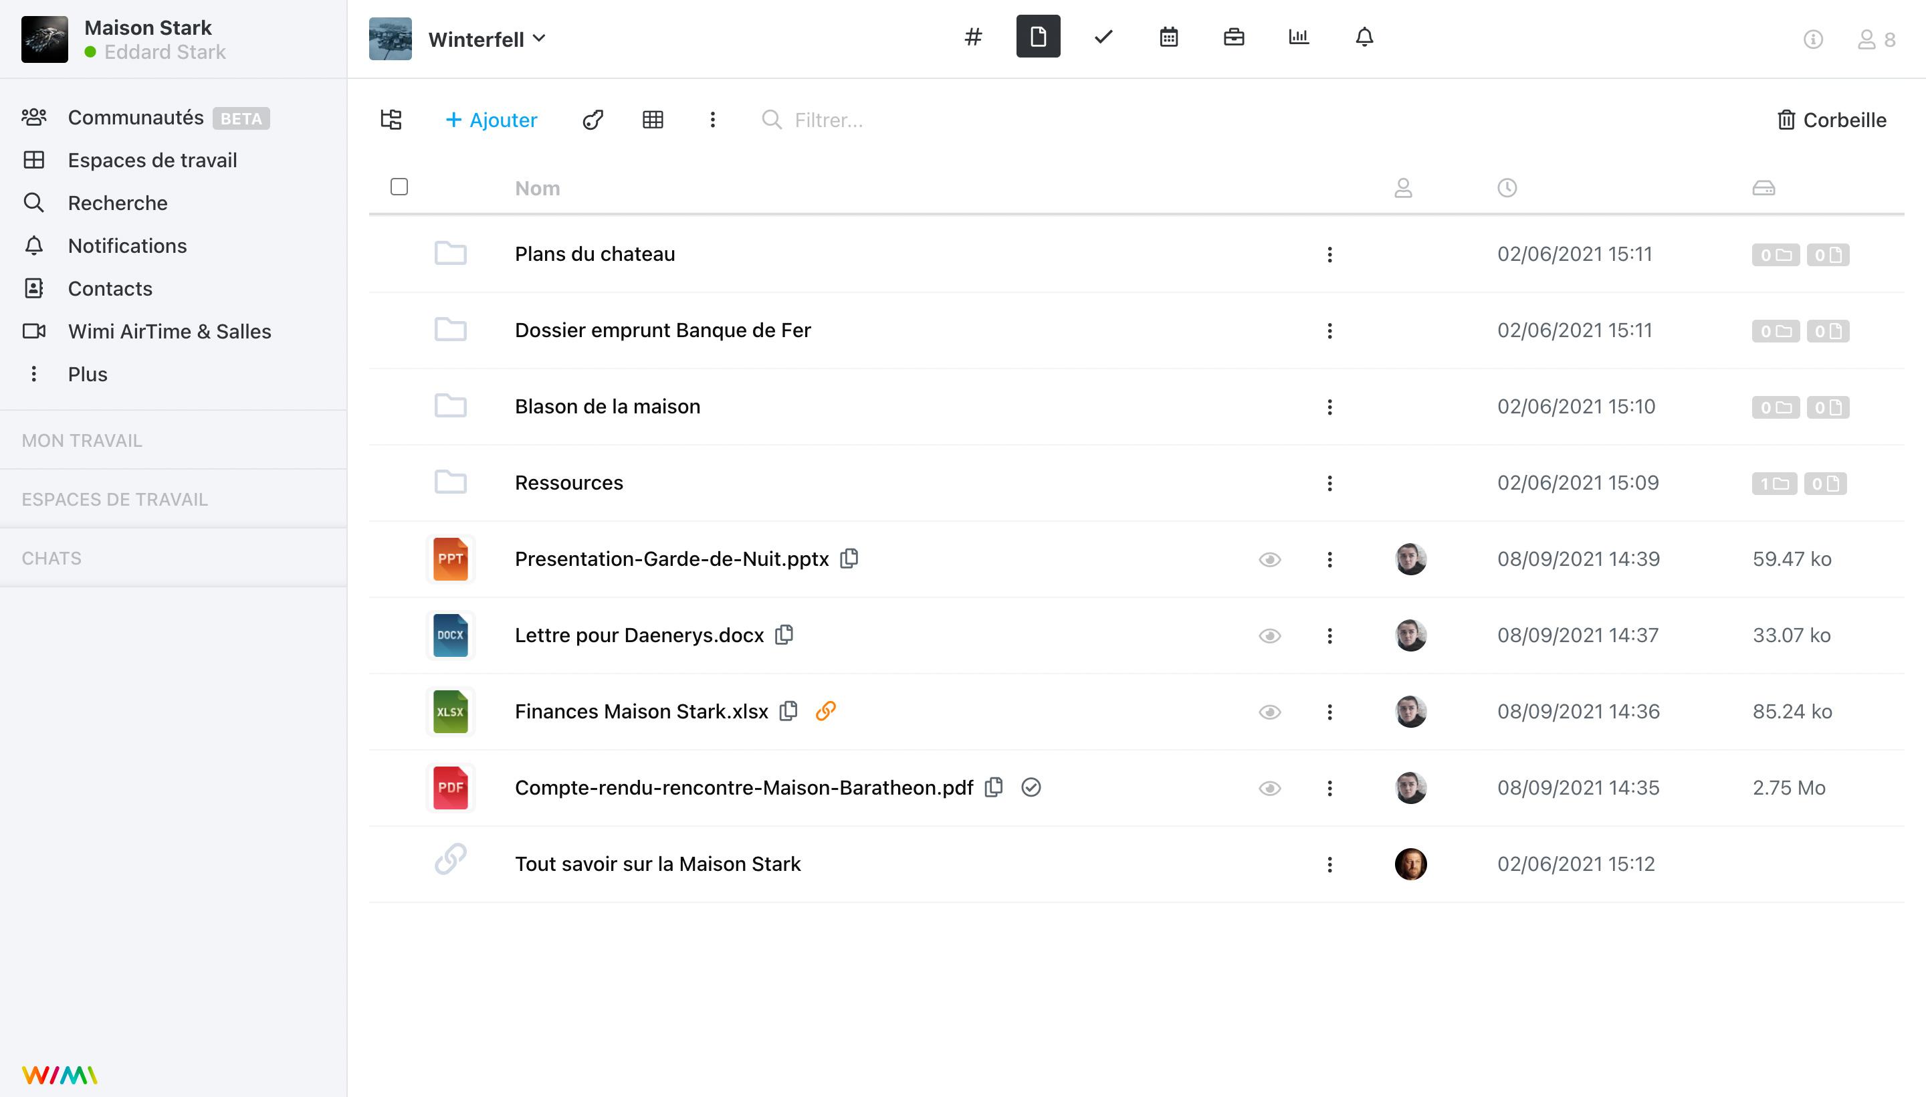Click the tasks checkmark icon
This screenshot has height=1097, width=1926.
pos(1103,35)
